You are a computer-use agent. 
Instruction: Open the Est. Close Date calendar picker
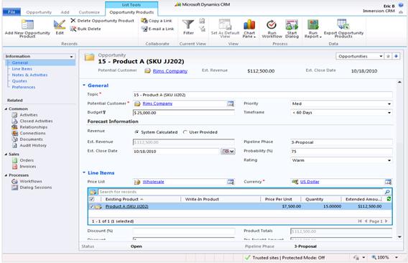pyautogui.click(x=228, y=152)
